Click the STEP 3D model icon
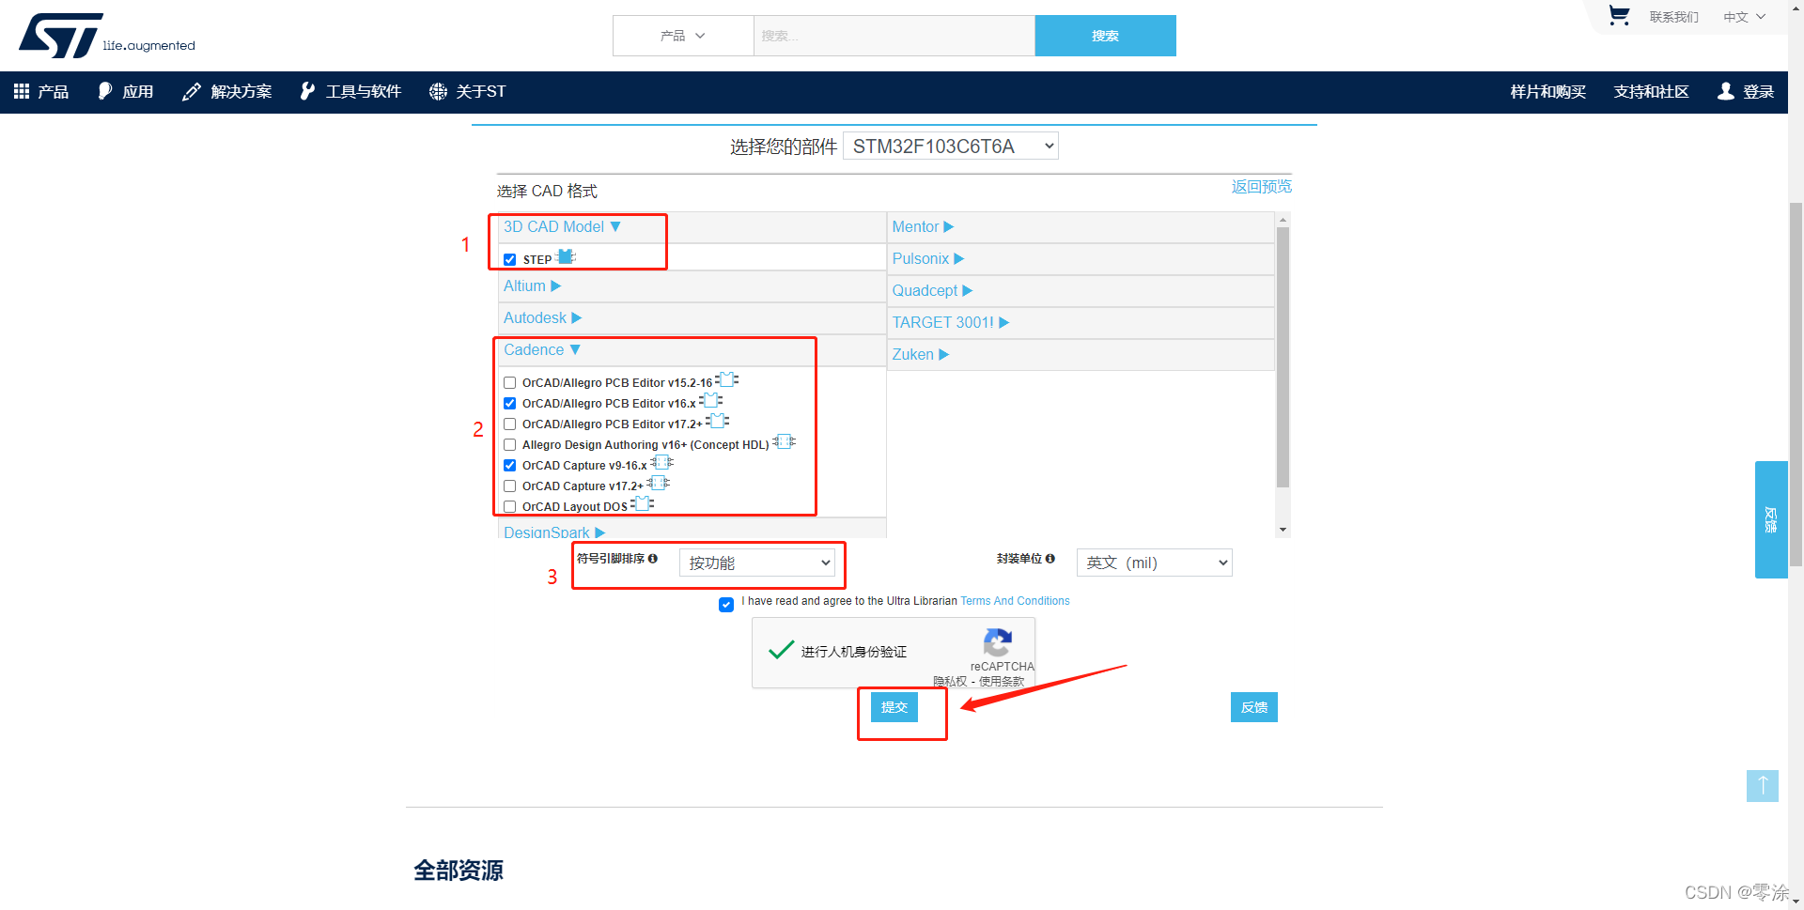Viewport: 1804px width, 910px height. [566, 256]
